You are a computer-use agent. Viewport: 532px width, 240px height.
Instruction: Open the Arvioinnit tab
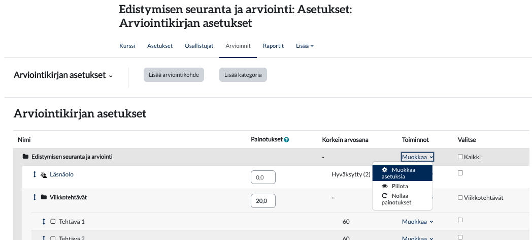(238, 46)
